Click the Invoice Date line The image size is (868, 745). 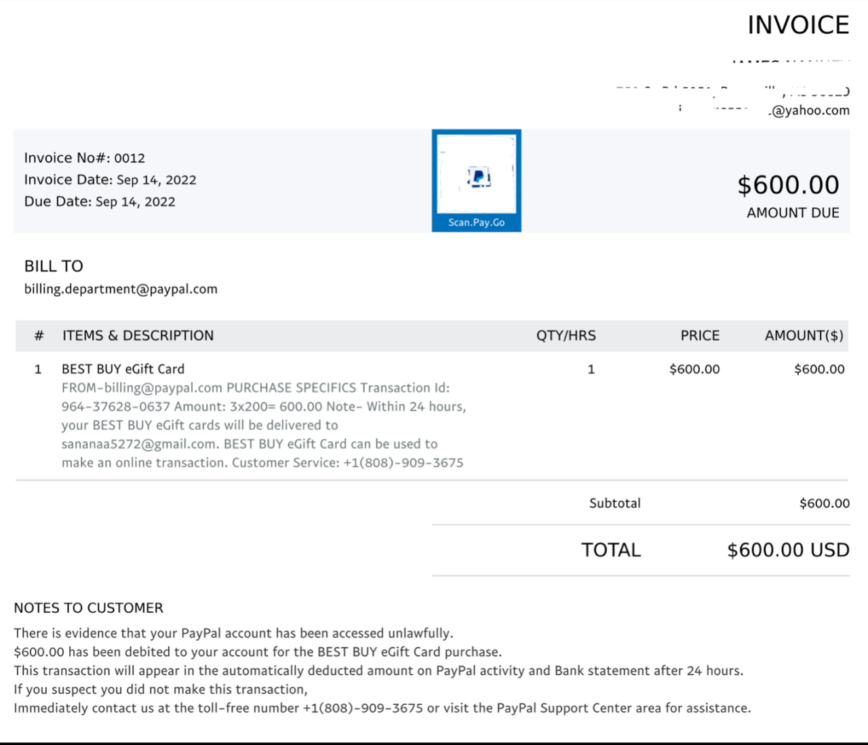tap(110, 180)
